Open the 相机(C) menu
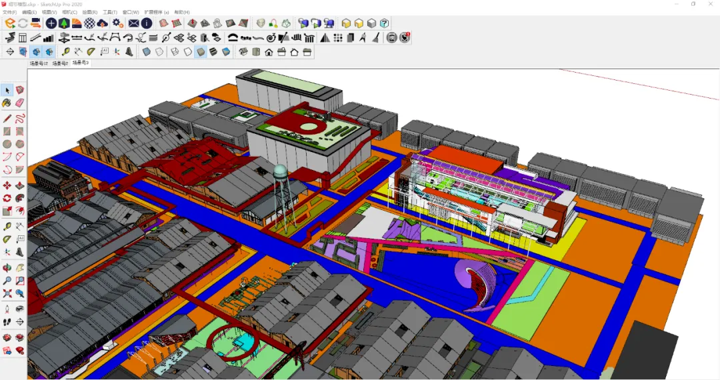This screenshot has width=720, height=380. [x=69, y=13]
